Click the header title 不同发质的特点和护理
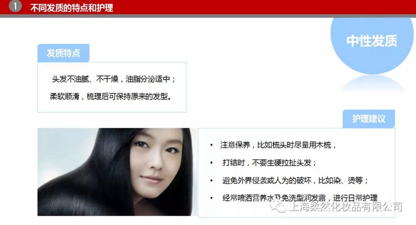416x225 pixels. tap(71, 8)
